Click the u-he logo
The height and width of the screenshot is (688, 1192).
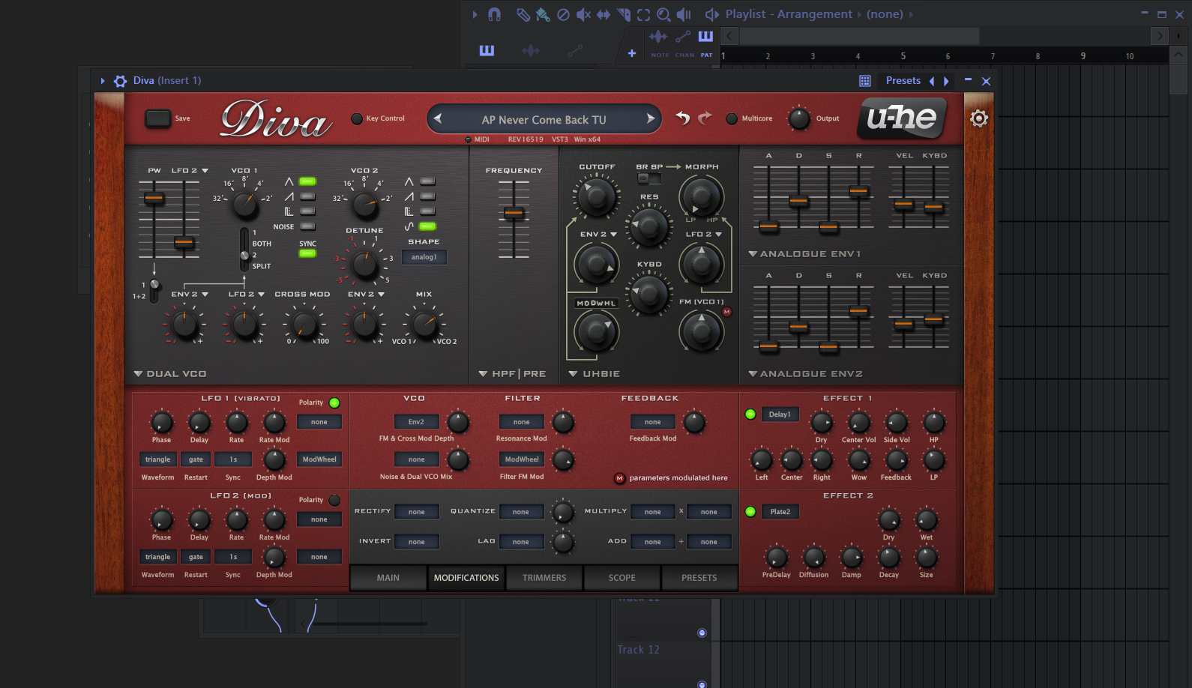(x=901, y=118)
